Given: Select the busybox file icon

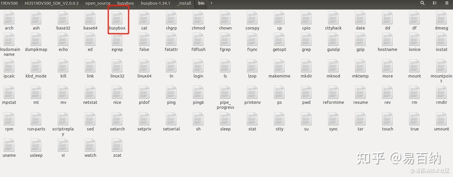Looking at the screenshot, I should point(117,18).
